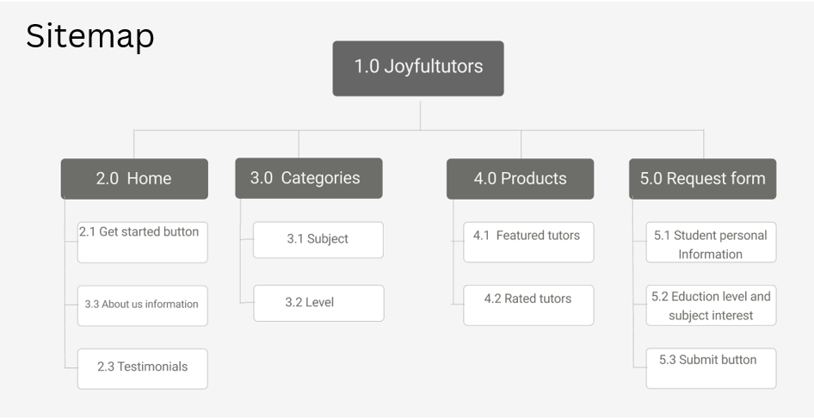814x419 pixels.
Task: Click the 5.1 Student personal Information box
Action: tap(711, 243)
